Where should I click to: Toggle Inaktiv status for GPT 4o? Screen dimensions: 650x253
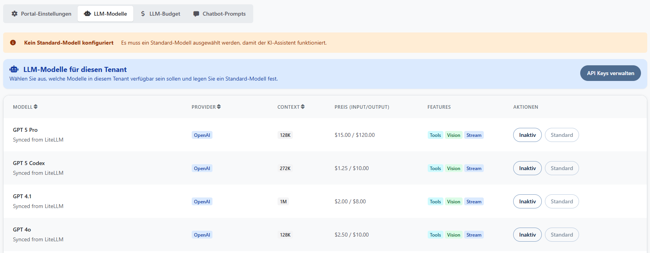[527, 235]
